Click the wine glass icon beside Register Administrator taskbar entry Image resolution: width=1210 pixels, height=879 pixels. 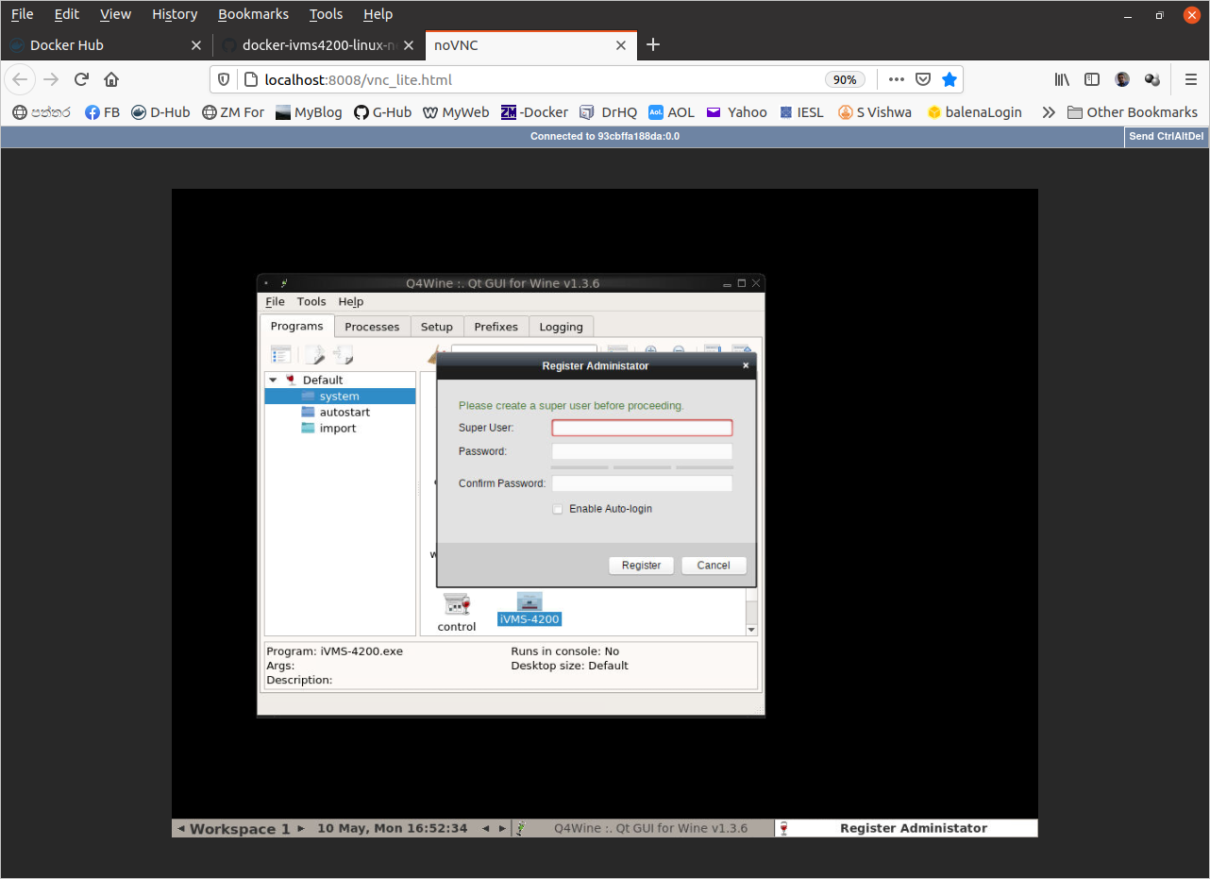click(783, 828)
